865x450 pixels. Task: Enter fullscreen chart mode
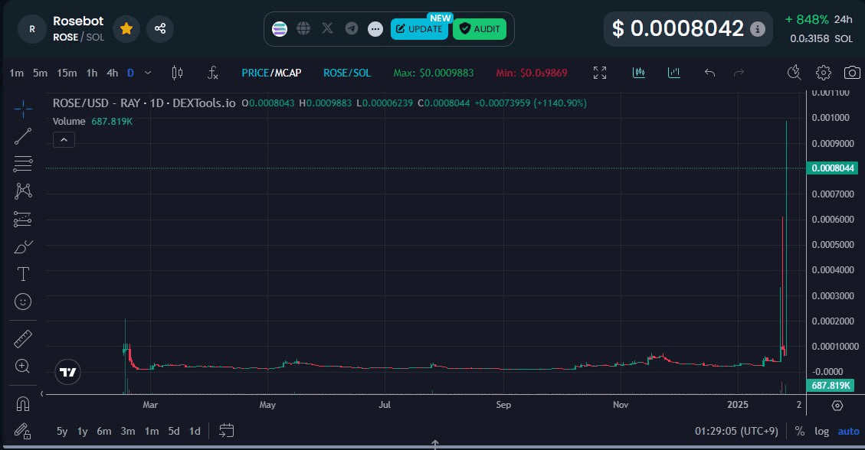[x=600, y=73]
